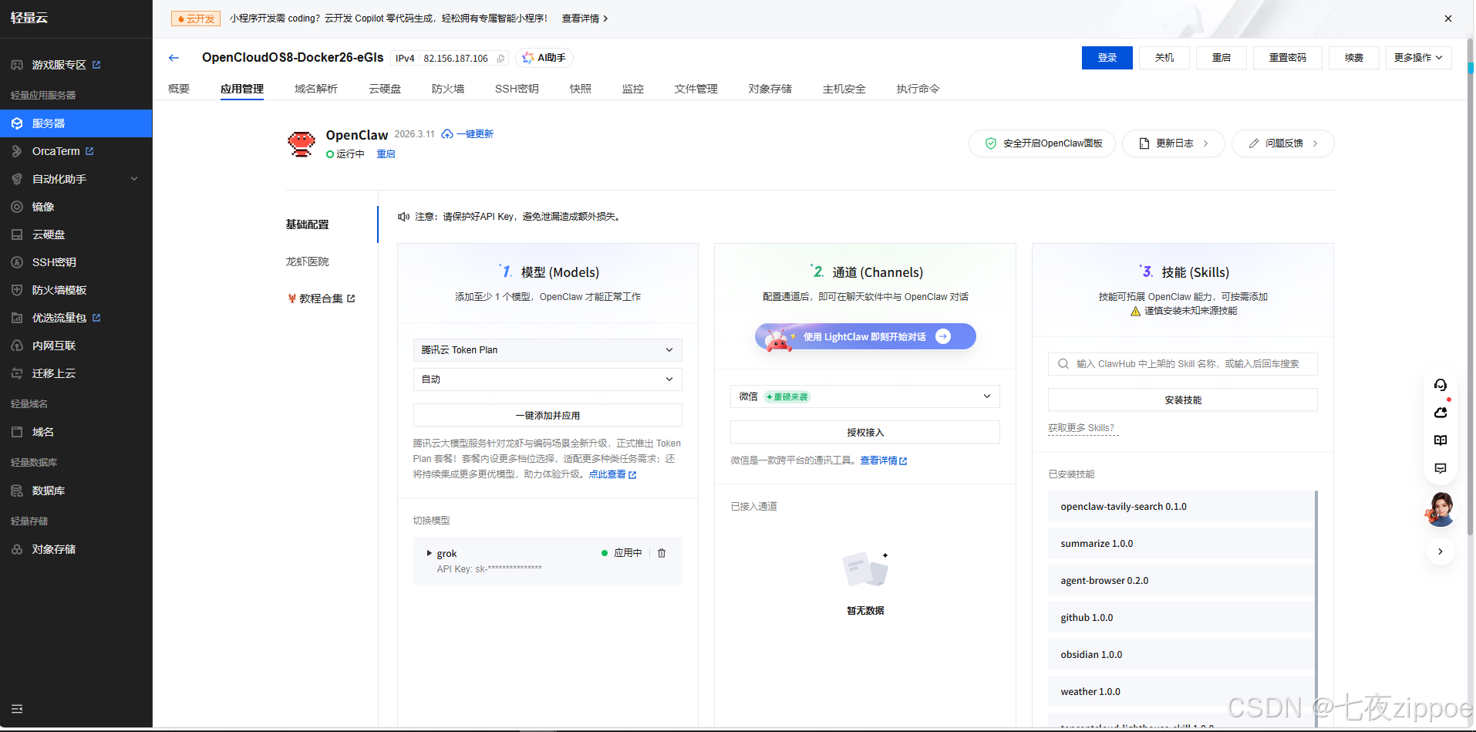
Task: Switch to the 快照 tab
Action: 581,89
